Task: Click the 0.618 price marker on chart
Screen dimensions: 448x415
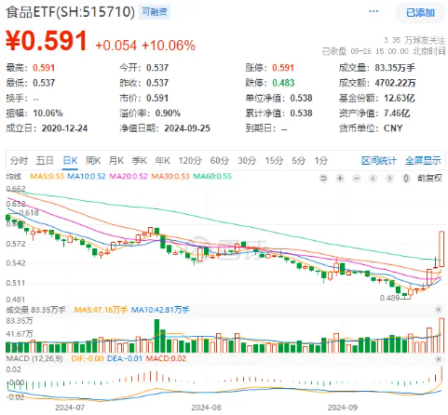Action: point(29,213)
